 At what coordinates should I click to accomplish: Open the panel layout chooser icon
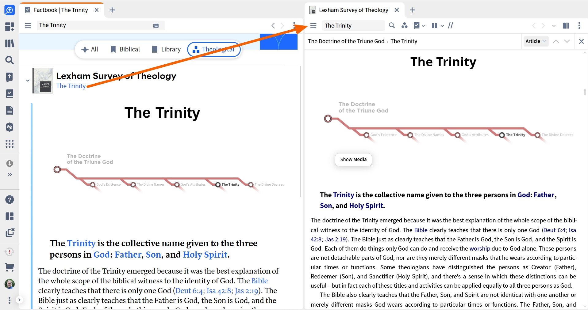(x=10, y=216)
